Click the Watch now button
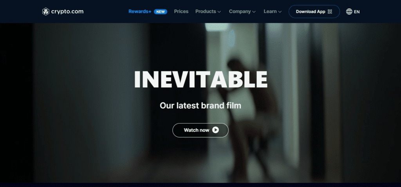This screenshot has width=401, height=187. point(200,130)
